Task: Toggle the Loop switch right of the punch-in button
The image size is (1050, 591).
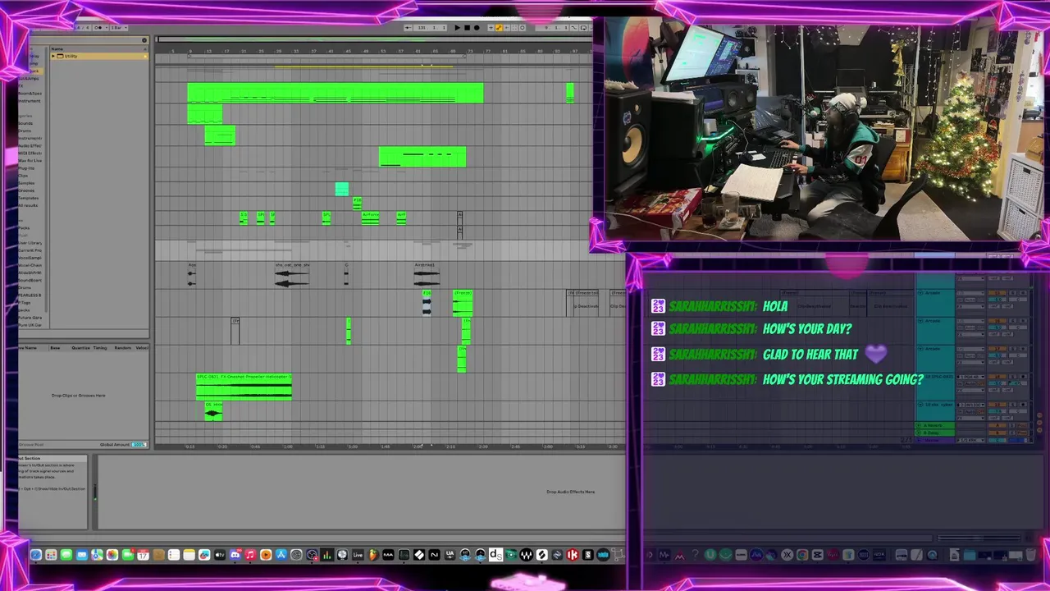Action: [584, 28]
